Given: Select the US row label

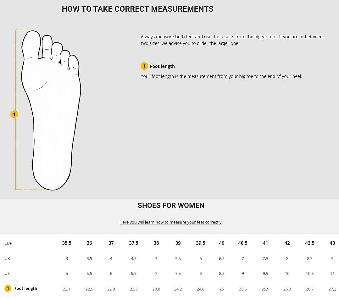Looking at the screenshot, I should click(7, 273).
